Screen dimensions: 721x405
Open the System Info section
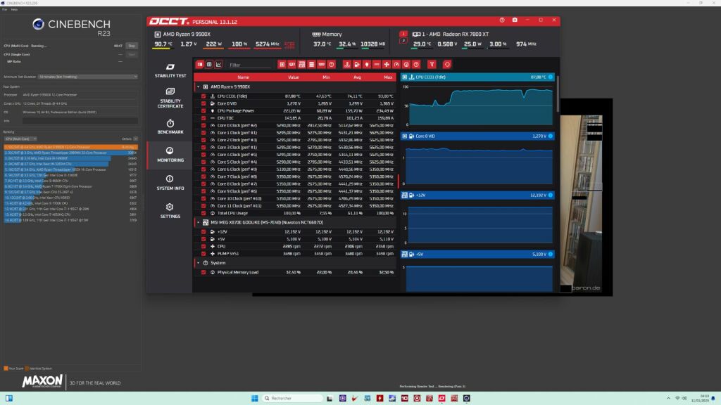[x=170, y=183]
